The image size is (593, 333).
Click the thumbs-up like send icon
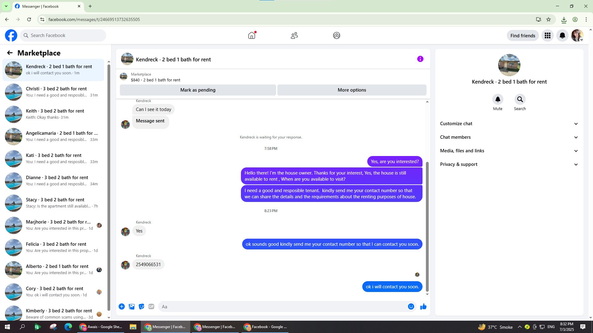pyautogui.click(x=423, y=306)
